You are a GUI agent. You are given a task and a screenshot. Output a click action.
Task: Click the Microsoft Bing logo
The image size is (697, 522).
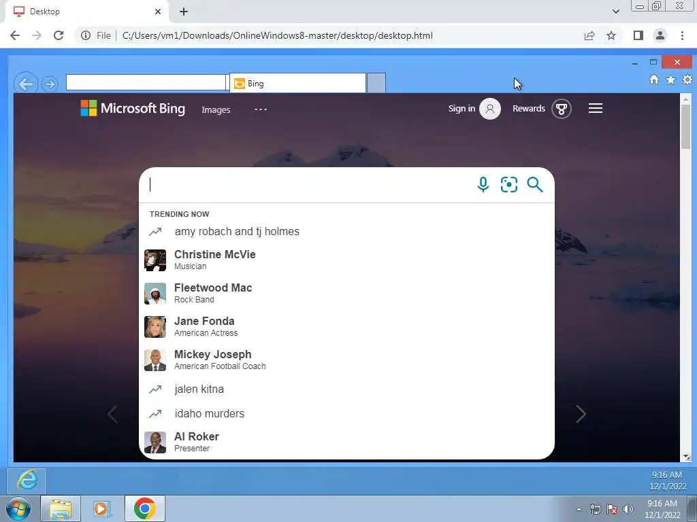(133, 108)
